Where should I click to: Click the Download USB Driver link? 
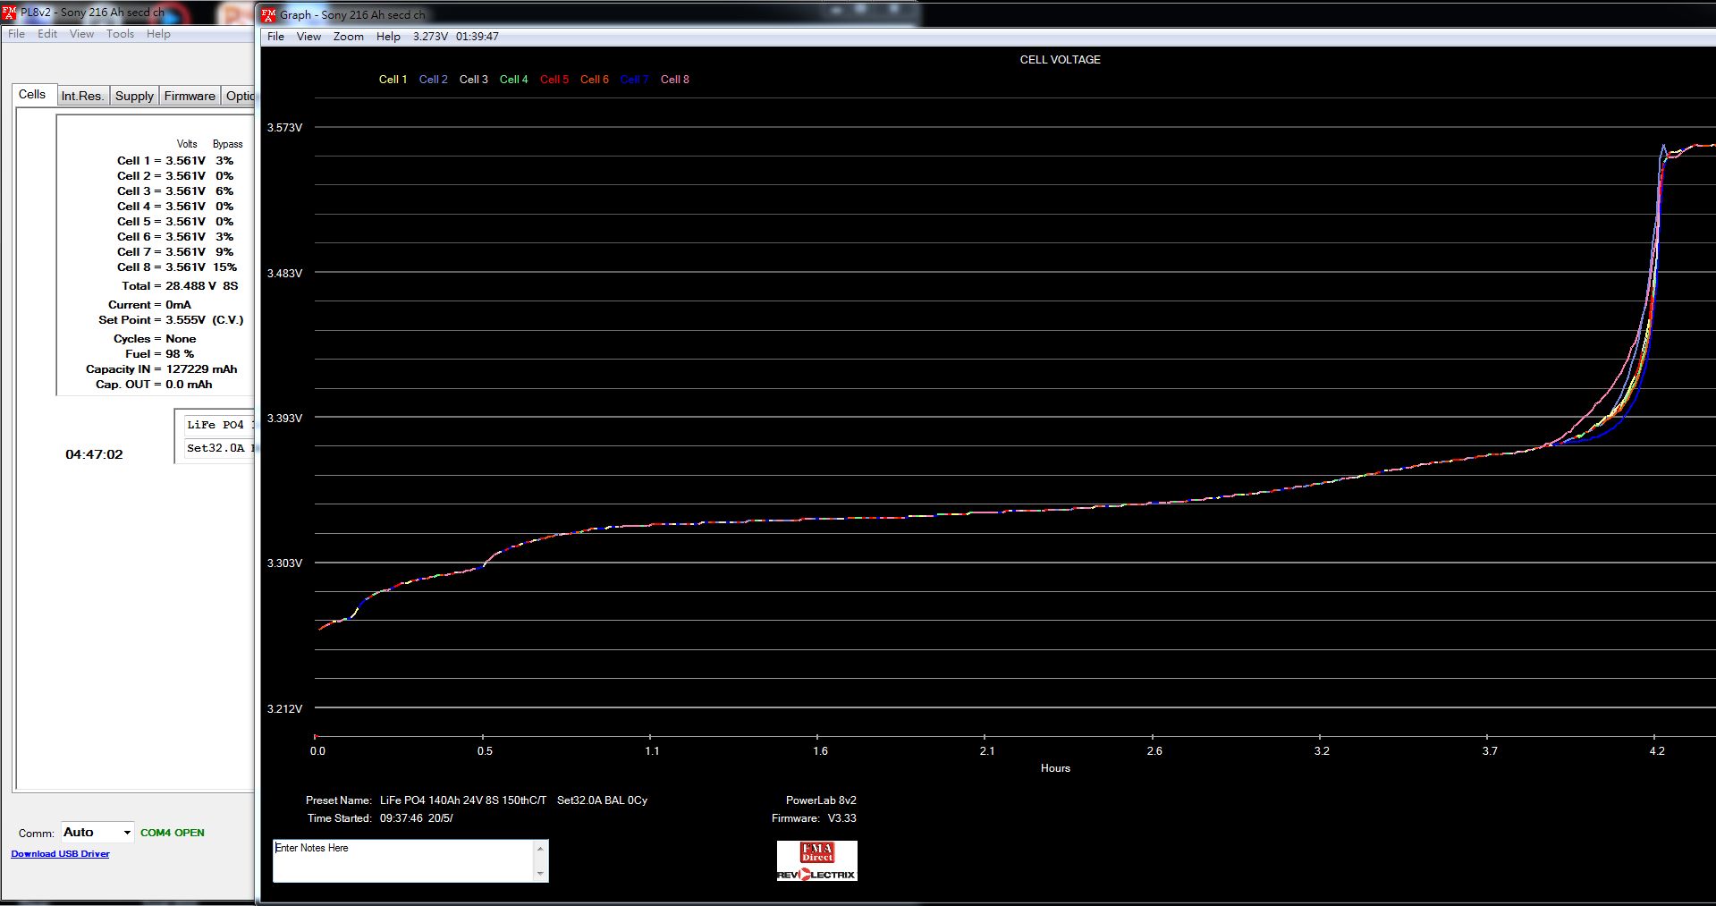60,854
